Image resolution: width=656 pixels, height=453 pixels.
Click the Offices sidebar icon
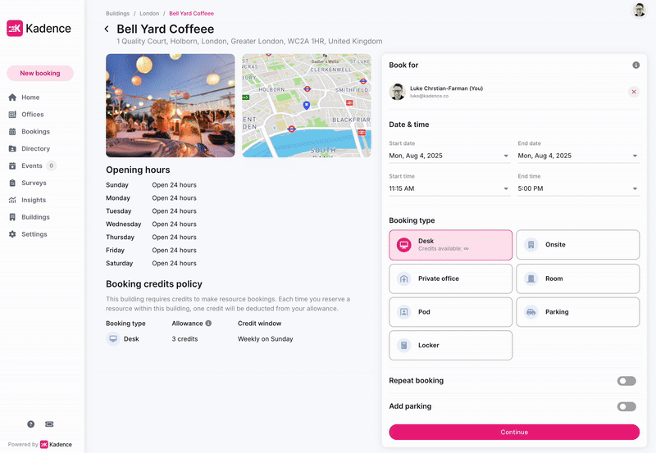click(12, 115)
